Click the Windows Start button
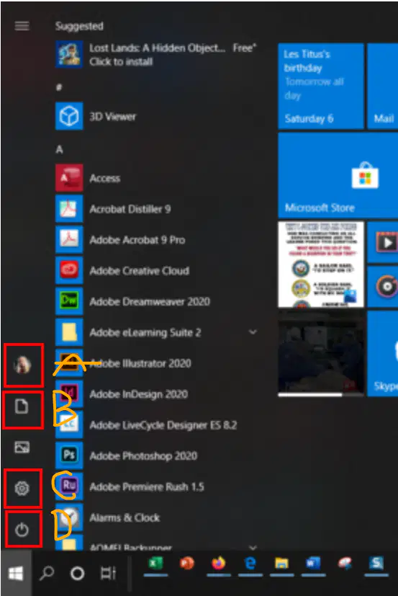Image resolution: width=398 pixels, height=596 pixels. tap(16, 573)
